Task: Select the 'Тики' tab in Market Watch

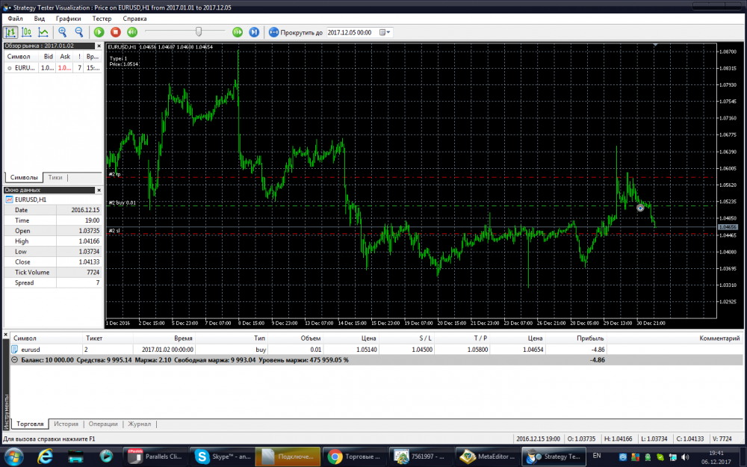Action: [55, 177]
